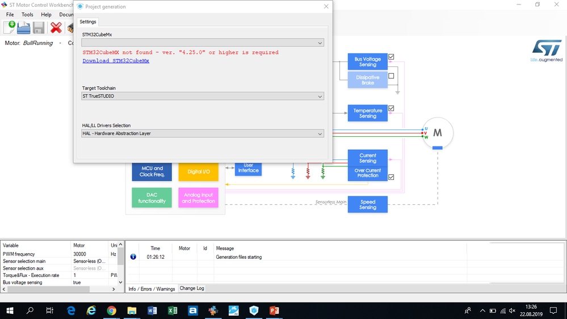Open the blue 'a' app in taskbar
The height and width of the screenshot is (319, 567).
coord(193,310)
